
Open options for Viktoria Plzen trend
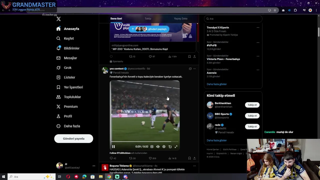click(258, 56)
